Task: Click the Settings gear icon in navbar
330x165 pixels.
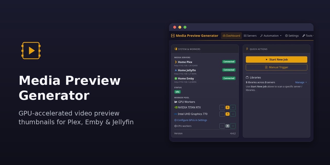Action: point(286,36)
